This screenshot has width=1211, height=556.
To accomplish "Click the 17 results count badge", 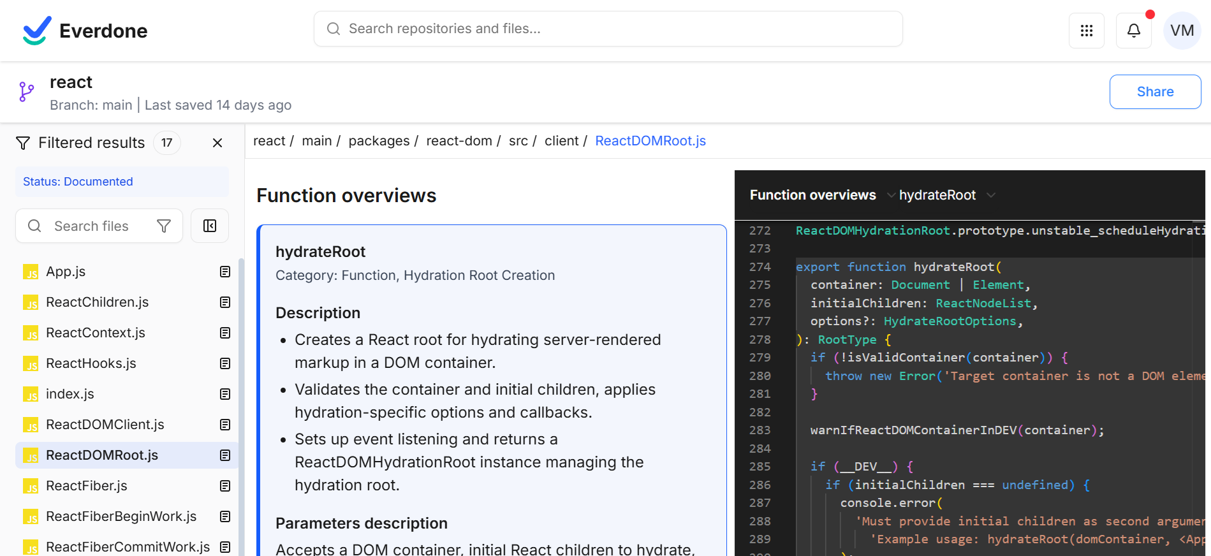I will click(x=167, y=143).
